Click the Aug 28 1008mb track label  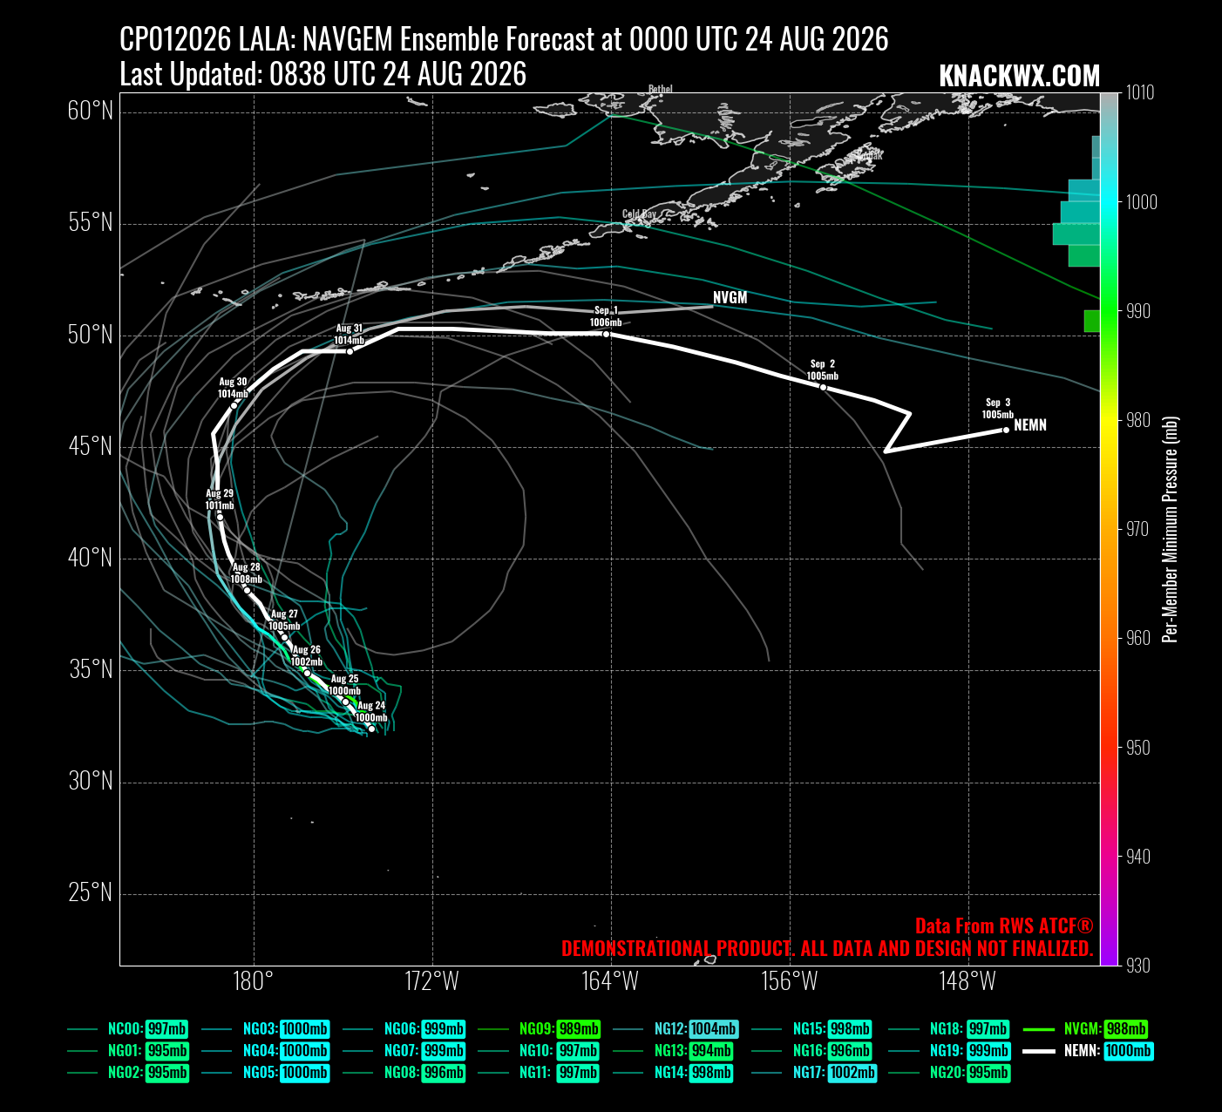coord(246,573)
